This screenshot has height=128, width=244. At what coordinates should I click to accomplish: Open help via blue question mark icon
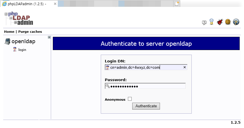tap(236, 22)
